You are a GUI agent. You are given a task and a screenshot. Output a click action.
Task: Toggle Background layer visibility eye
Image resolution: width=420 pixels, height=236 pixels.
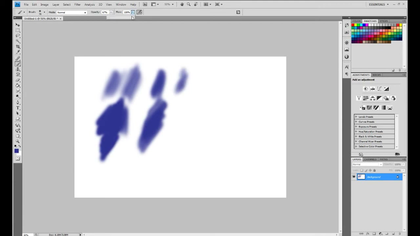(x=354, y=177)
